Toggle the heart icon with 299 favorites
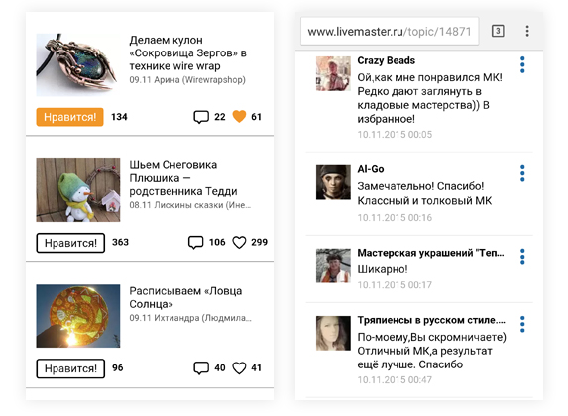This screenshot has height=416, width=568. (239, 243)
